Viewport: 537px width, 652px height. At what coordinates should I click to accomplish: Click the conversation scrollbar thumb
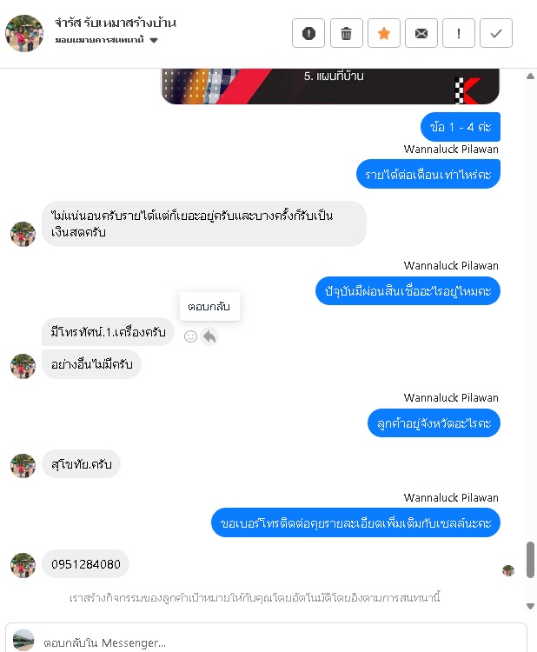[530, 560]
